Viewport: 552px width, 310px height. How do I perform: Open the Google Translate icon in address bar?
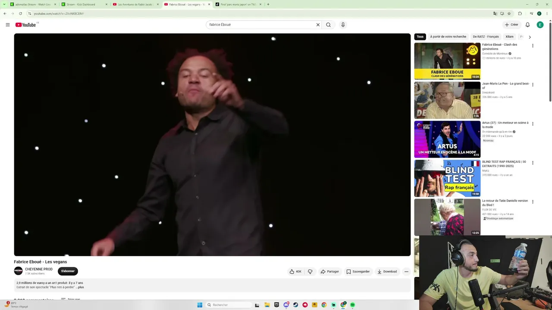[x=495, y=13]
